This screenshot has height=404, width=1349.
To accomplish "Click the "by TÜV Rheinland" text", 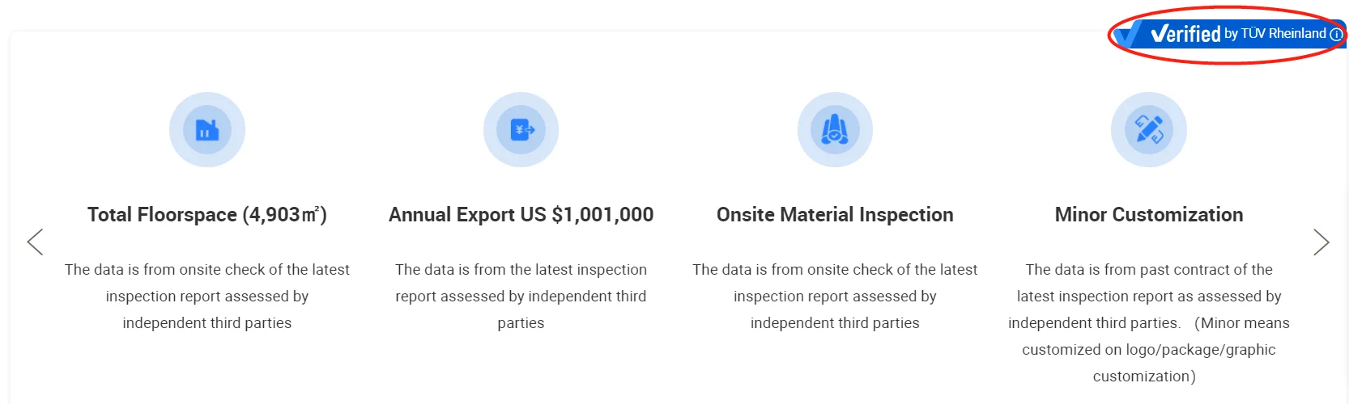I will (x=1275, y=34).
